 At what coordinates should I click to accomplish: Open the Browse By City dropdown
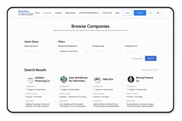pyautogui.click(x=141, y=51)
